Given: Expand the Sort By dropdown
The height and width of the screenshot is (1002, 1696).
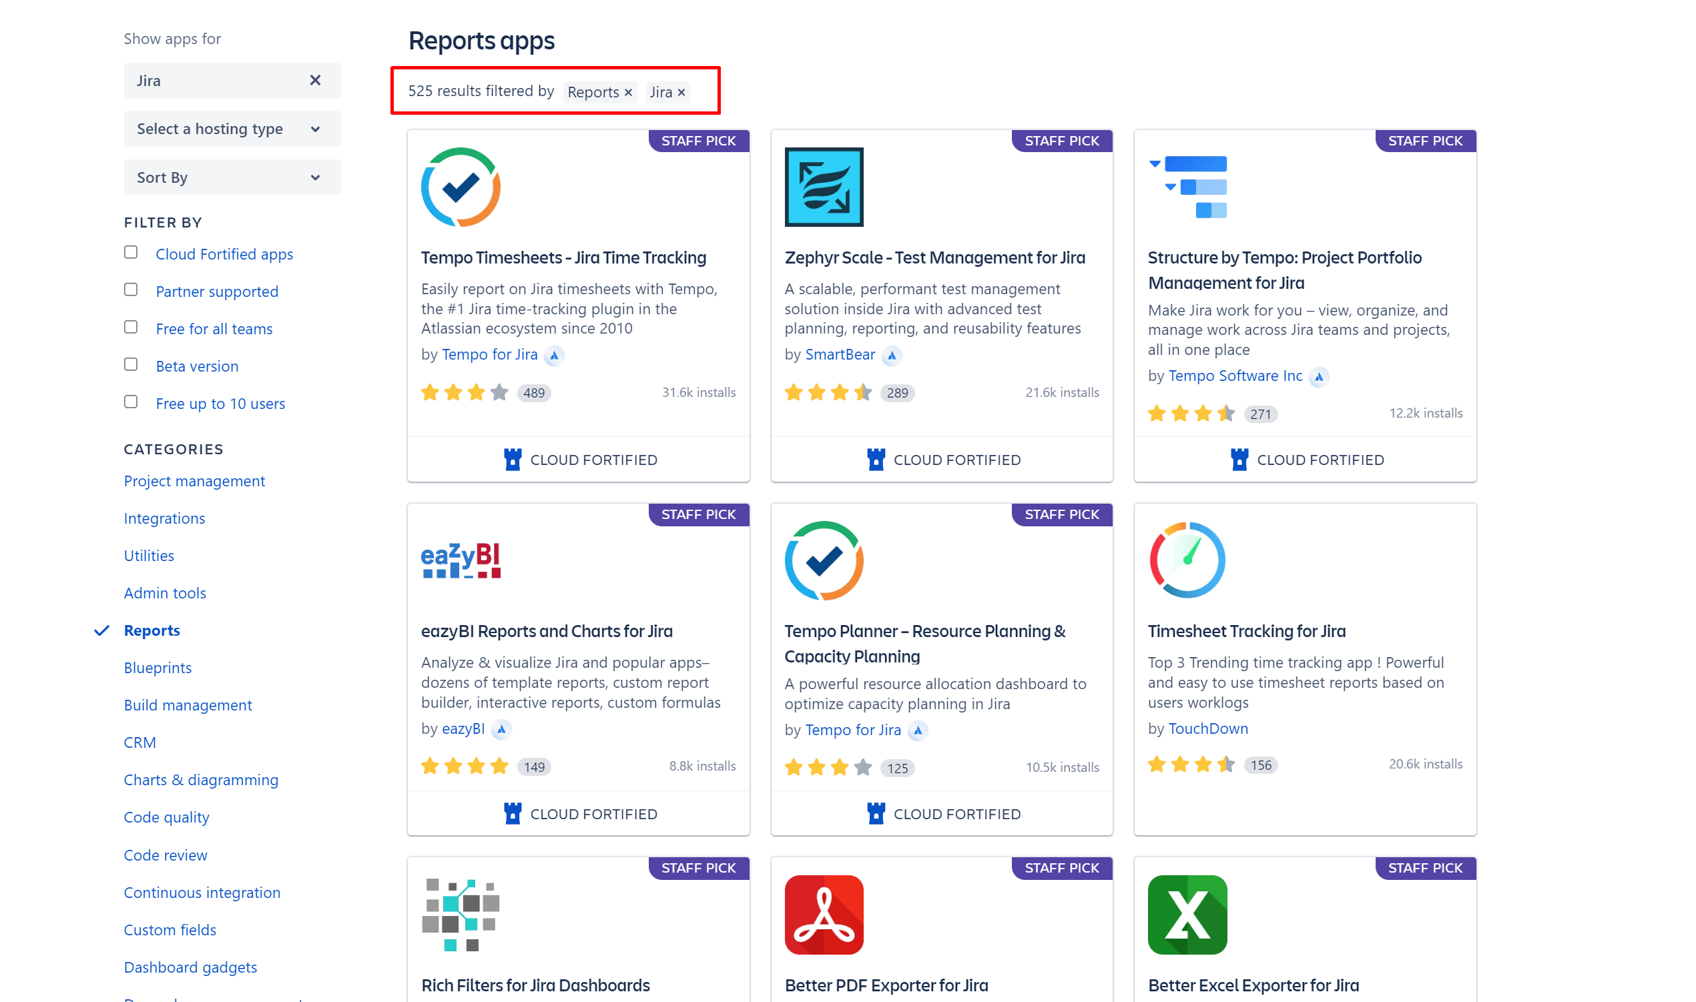Looking at the screenshot, I should tap(232, 177).
